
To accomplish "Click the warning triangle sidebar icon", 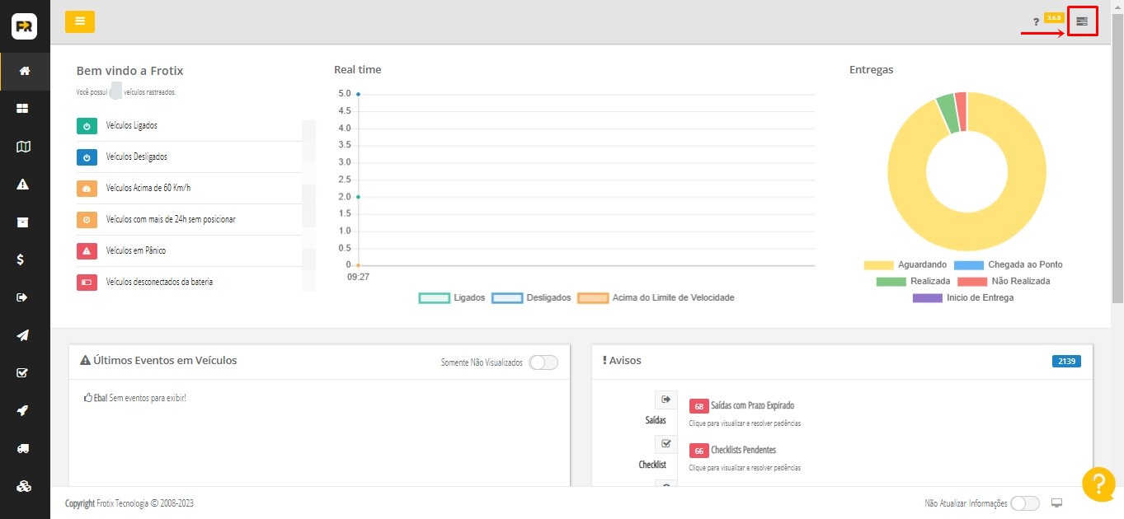I will click(x=24, y=185).
